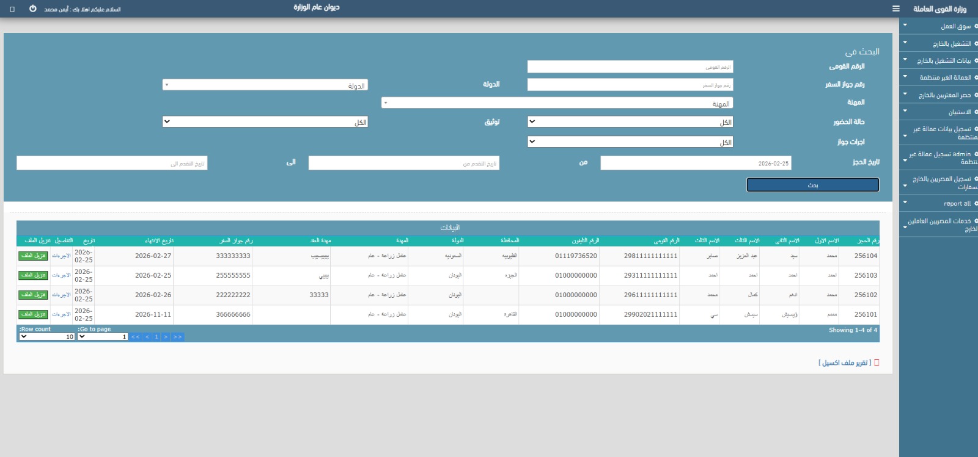The width and height of the screenshot is (978, 457).
Task: Open the Row count dropdown
Action: (46, 337)
